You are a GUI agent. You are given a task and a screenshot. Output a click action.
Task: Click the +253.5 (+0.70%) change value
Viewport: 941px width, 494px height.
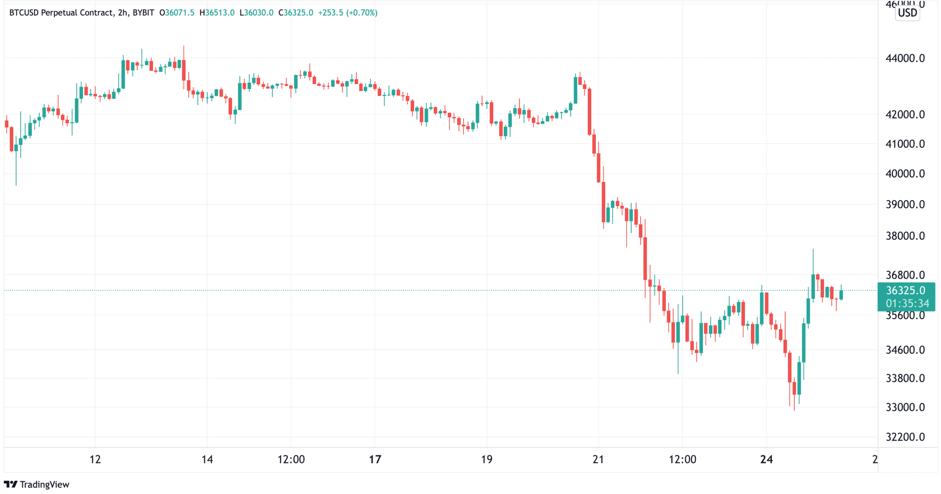tap(348, 13)
